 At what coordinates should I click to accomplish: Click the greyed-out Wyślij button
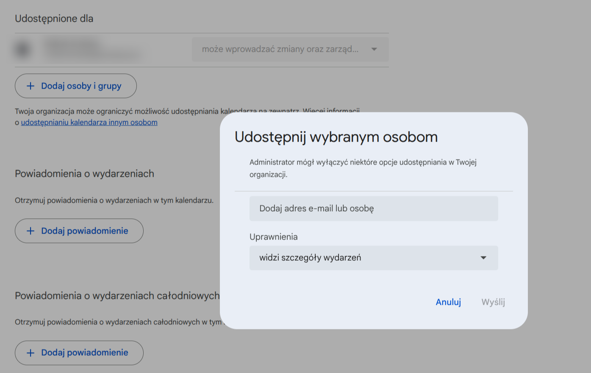pos(493,302)
